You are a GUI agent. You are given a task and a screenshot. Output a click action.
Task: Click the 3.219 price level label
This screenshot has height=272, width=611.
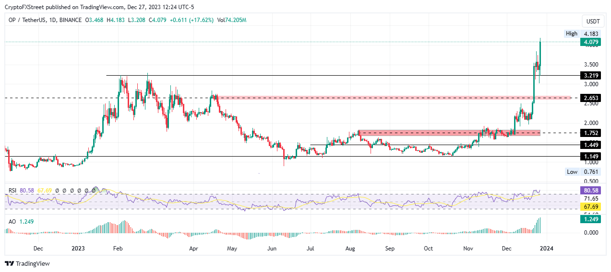(x=589, y=76)
